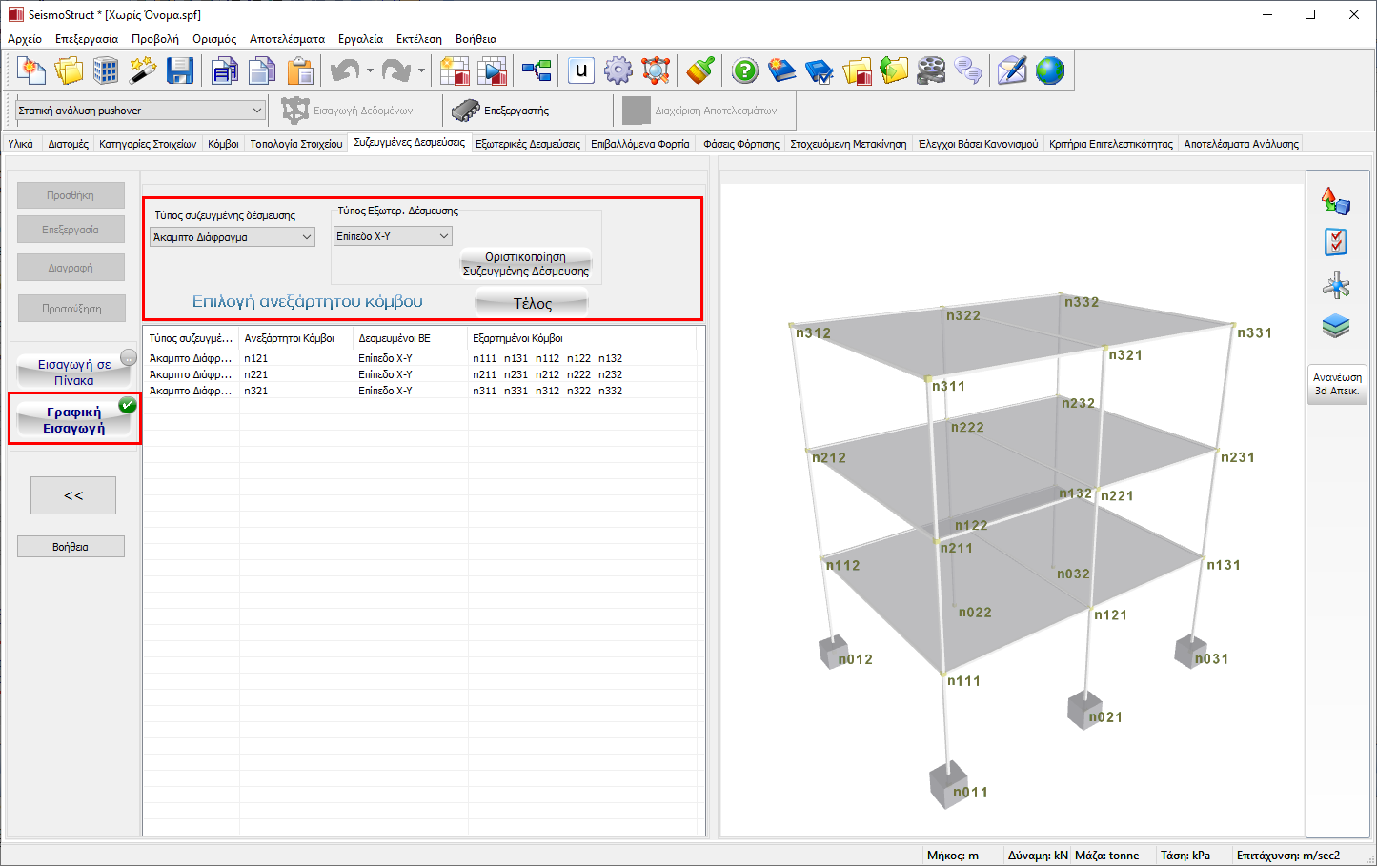Open the Άκαμπτο Διάφραγμα constraint type dropdown

(x=233, y=237)
